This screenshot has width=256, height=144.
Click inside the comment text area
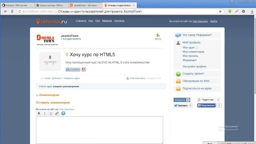point(100,130)
